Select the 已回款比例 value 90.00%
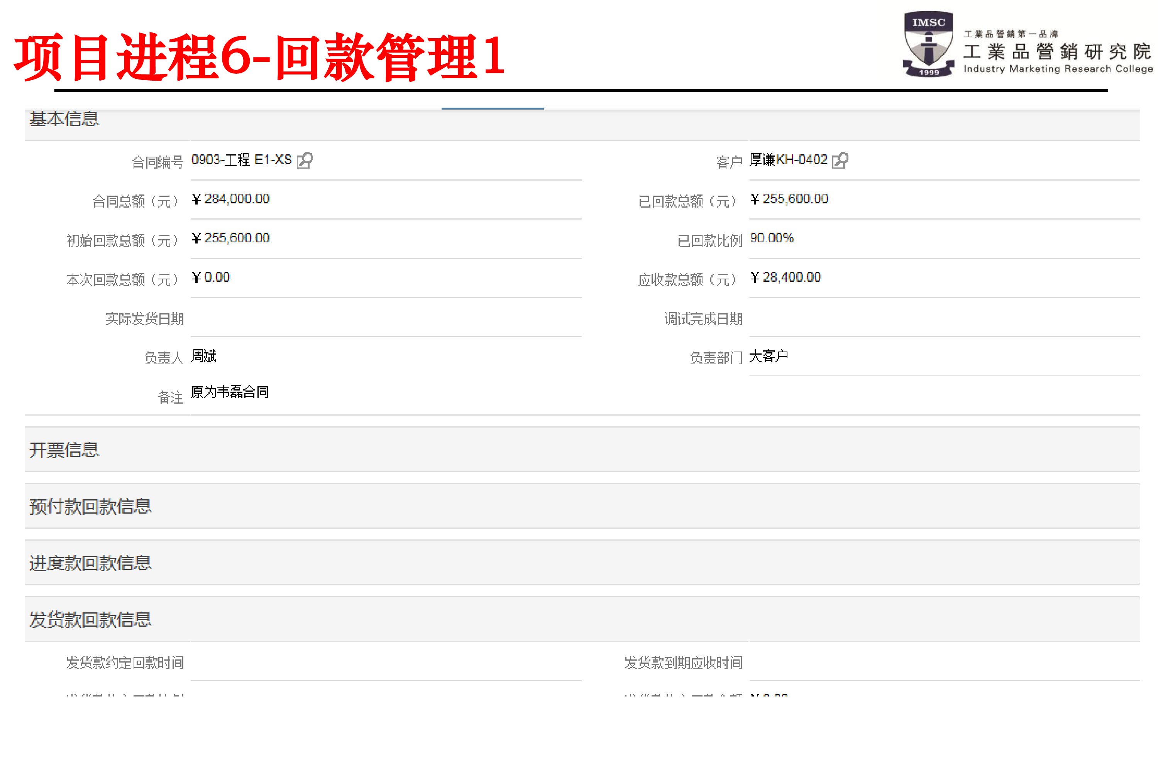 coord(771,238)
